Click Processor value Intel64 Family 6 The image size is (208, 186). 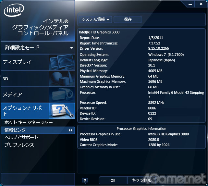176,95
